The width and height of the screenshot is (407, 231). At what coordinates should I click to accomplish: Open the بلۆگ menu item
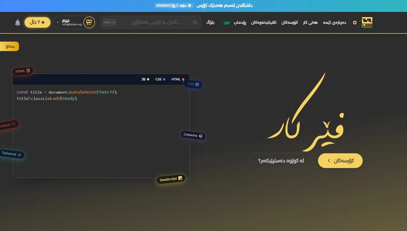coord(210,22)
